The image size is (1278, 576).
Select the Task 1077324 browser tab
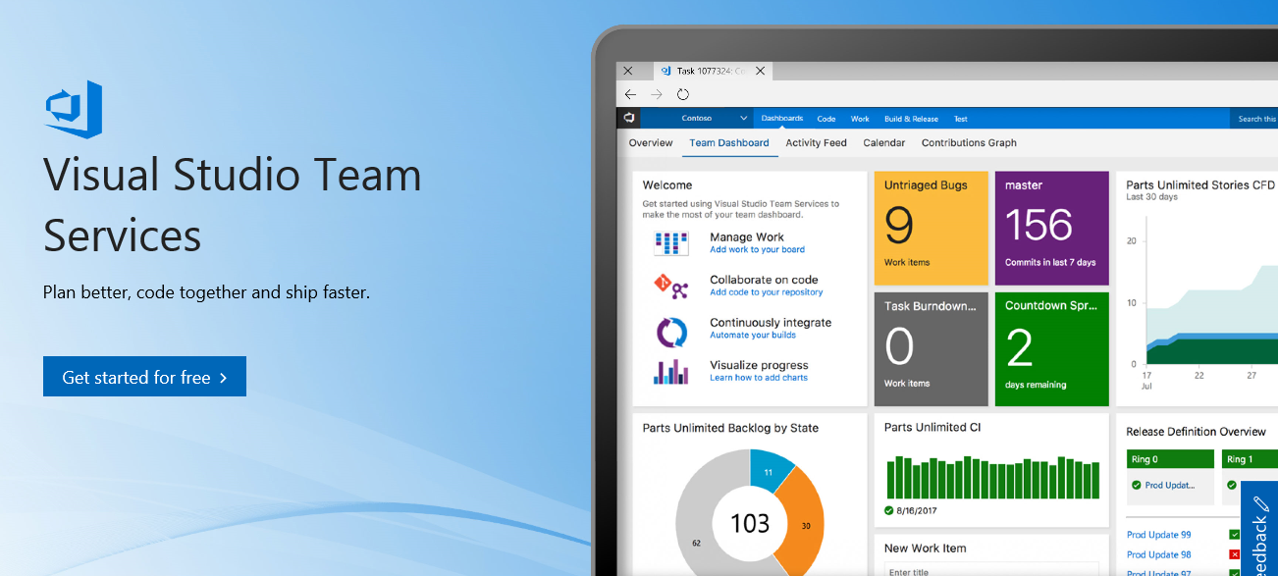point(713,71)
